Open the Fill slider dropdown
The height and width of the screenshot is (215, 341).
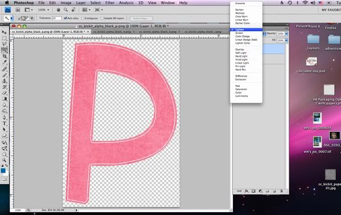(x=286, y=40)
